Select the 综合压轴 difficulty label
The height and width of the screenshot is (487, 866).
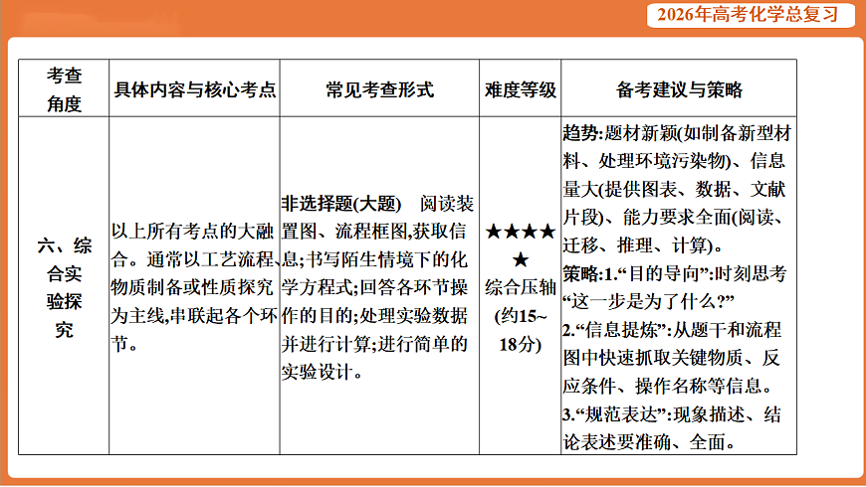pos(520,288)
